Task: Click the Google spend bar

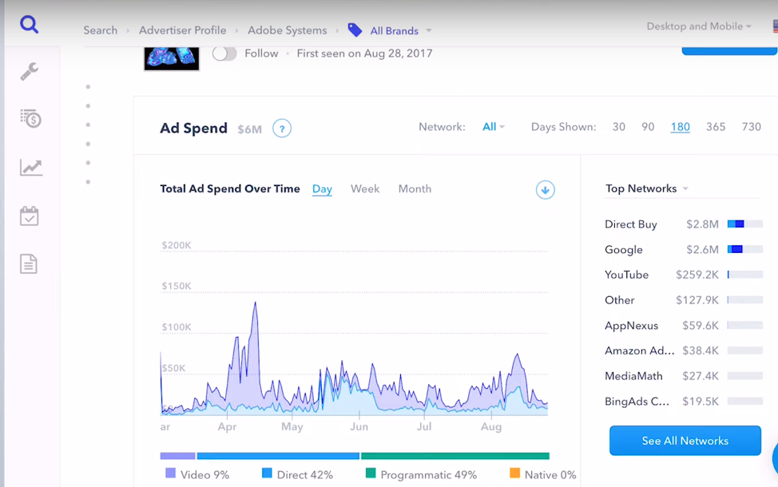Action: [744, 249]
